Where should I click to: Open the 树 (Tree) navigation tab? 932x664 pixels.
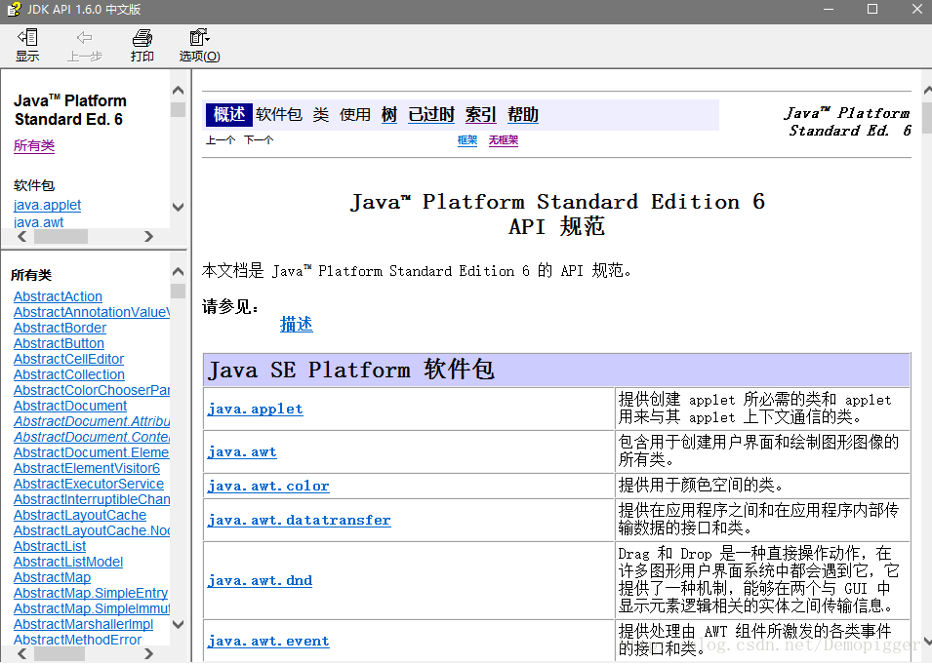pos(388,115)
